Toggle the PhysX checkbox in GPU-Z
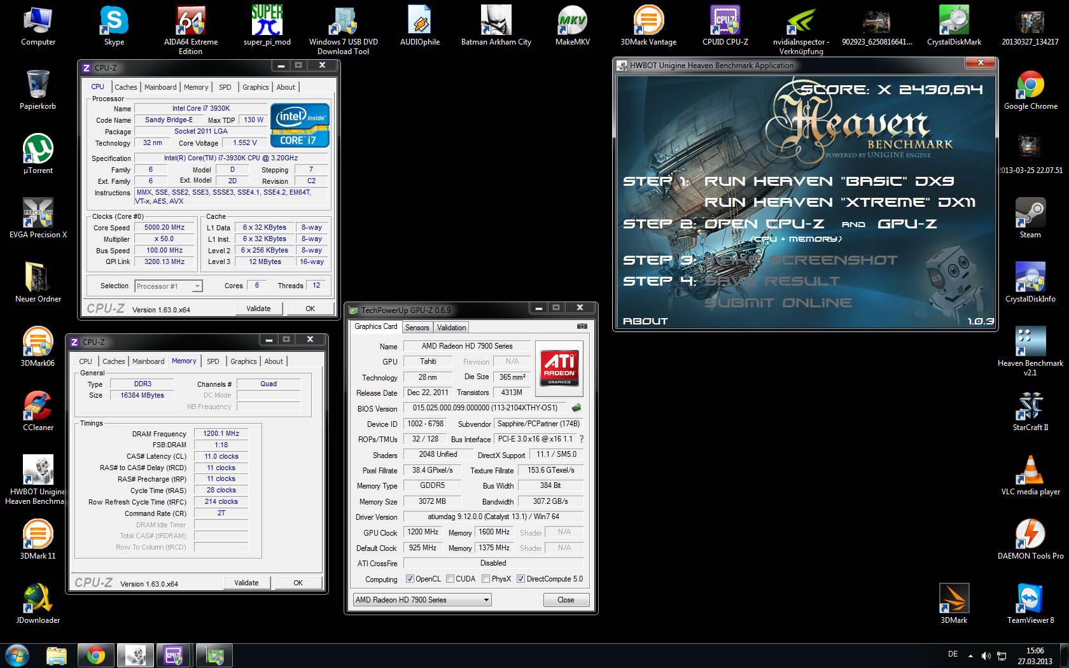The height and width of the screenshot is (668, 1069). pos(486,579)
